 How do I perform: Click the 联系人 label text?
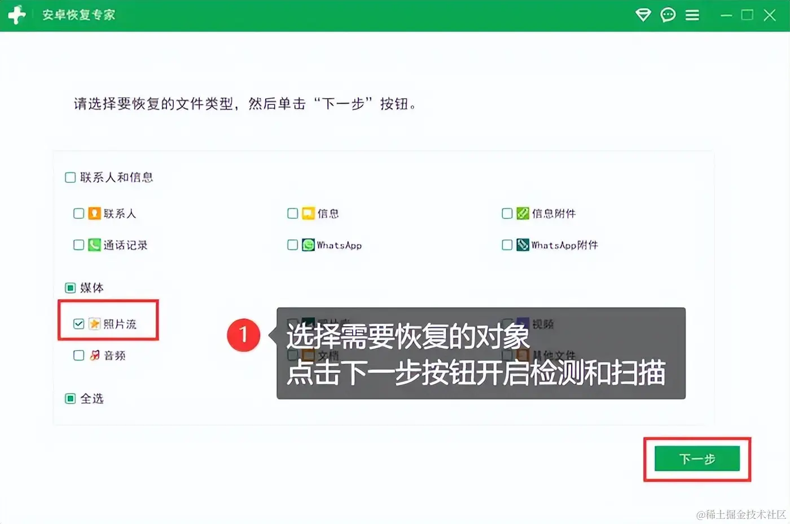pos(120,213)
